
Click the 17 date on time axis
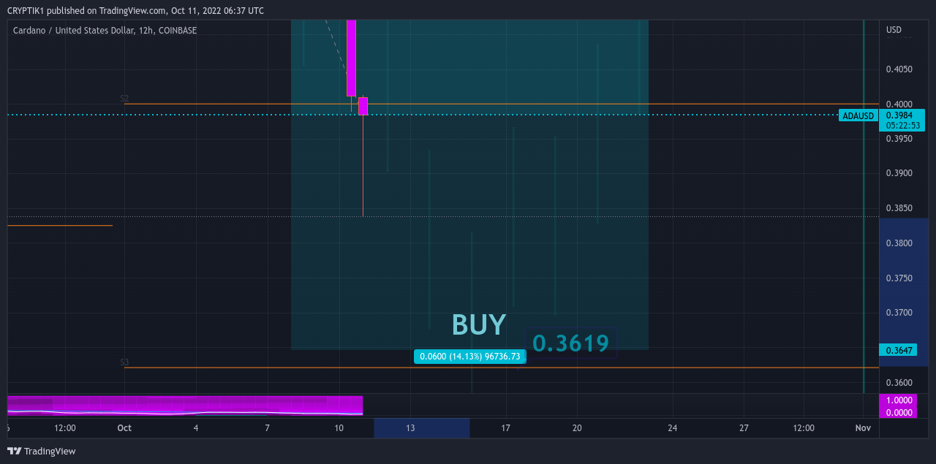505,428
